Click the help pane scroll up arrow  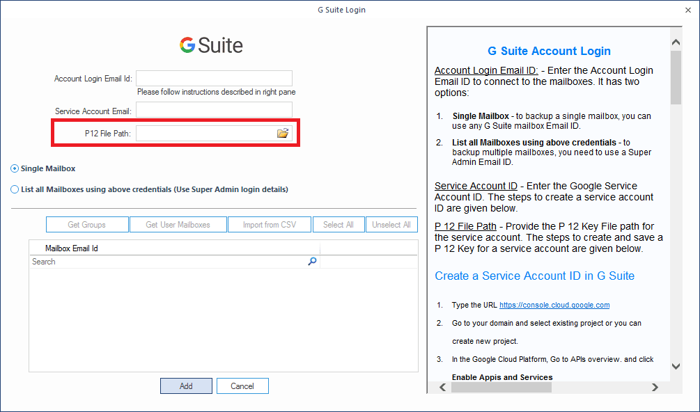(x=676, y=42)
